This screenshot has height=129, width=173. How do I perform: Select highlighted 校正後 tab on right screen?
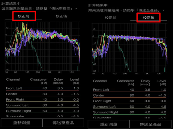point(148,17)
